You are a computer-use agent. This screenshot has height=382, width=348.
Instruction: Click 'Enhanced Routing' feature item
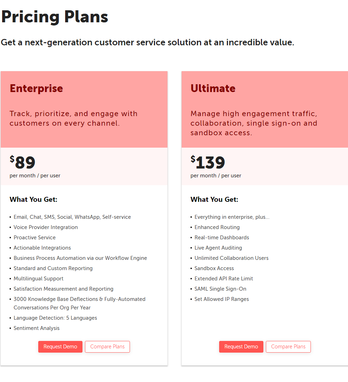point(217,227)
